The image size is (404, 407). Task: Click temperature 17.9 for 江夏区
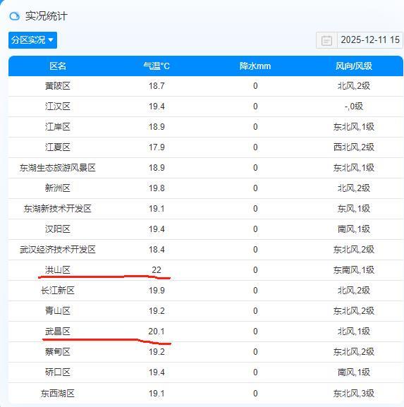tap(157, 147)
